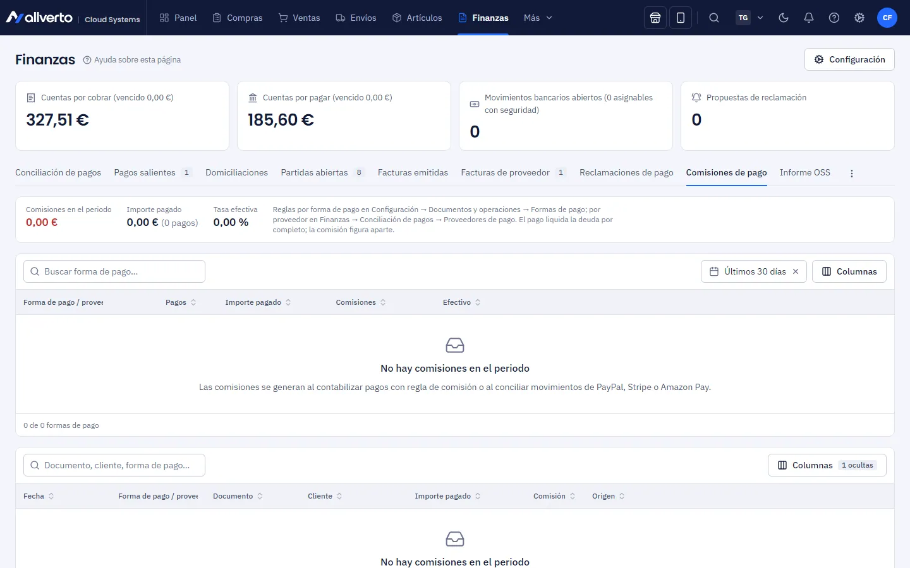Open the Envíos menu item
The image size is (910, 568).
356,18
